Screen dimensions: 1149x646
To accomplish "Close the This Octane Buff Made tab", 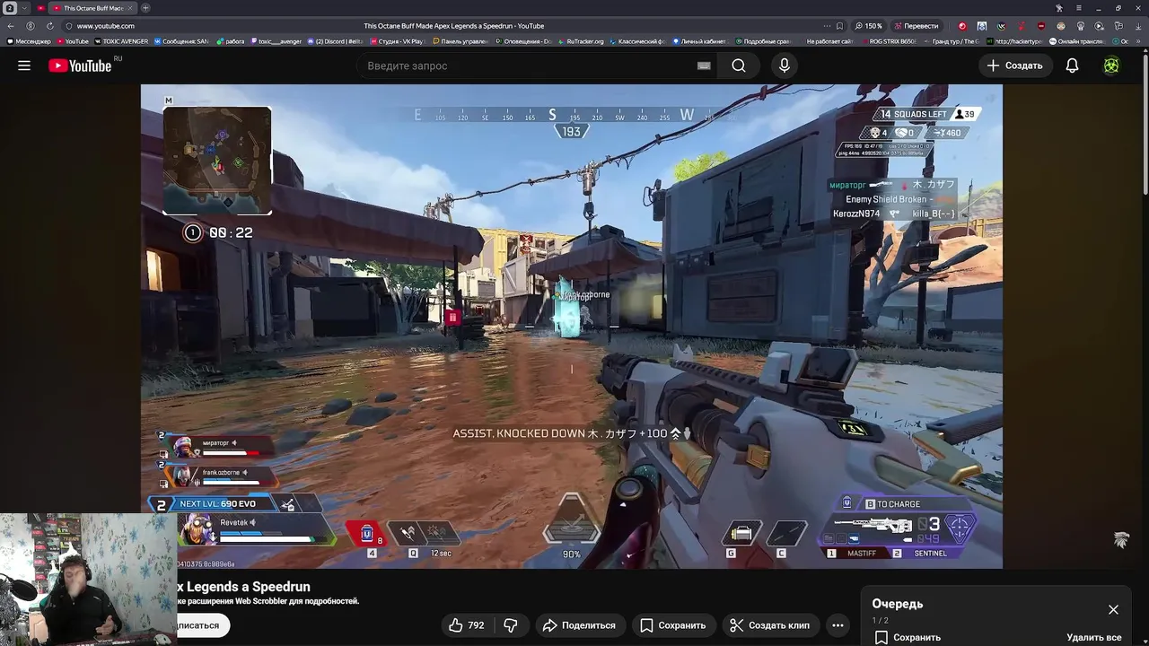I will (x=131, y=8).
